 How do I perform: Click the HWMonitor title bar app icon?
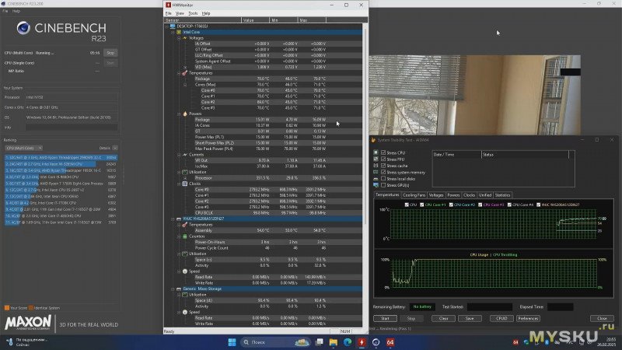(x=168, y=5)
